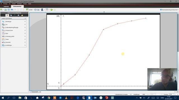
Task: Click the save document toolbar icon
Action: pyautogui.click(x=9, y=10)
